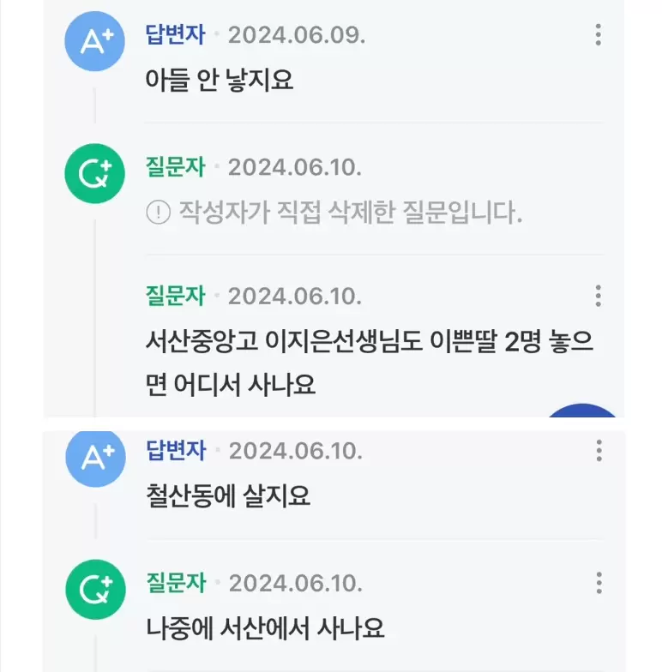Click the warning icon next to deleted-question notice
Screen dimensions: 662x672
tap(158, 213)
